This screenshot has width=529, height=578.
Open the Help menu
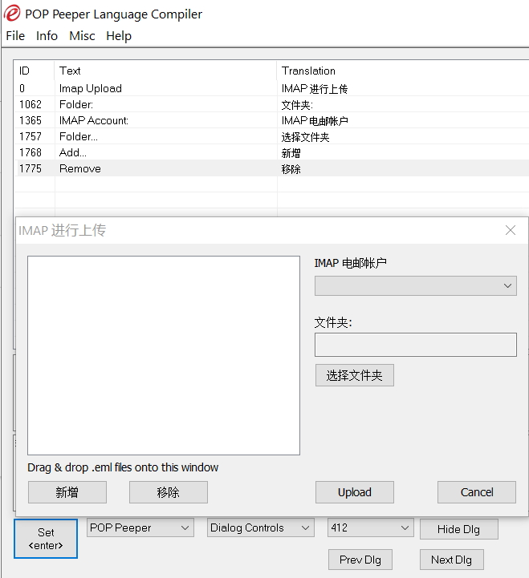click(x=119, y=36)
